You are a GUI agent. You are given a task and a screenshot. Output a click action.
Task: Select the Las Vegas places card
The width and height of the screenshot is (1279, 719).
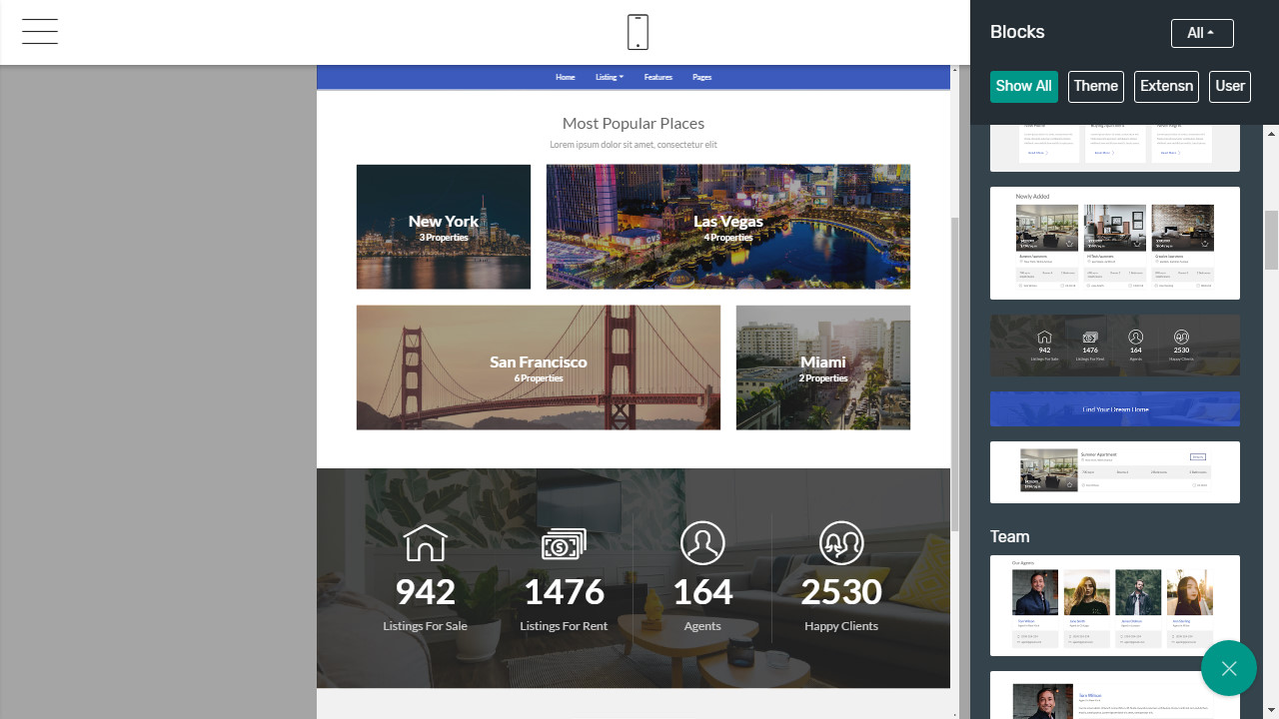coord(727,227)
